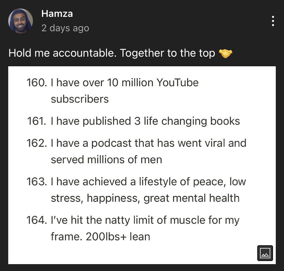Click the image indicator icon on the attachment
Image resolution: width=284 pixels, height=271 pixels.
[x=265, y=253]
